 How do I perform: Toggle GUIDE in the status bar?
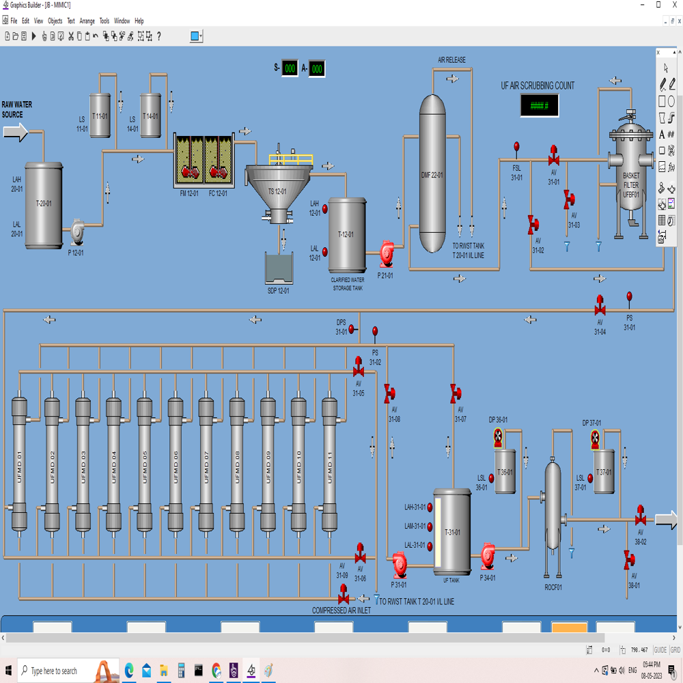pyautogui.click(x=660, y=650)
